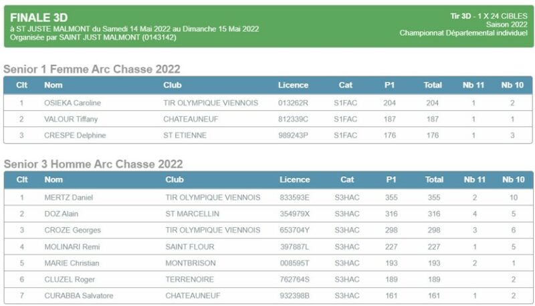Select CURABBA Salvatore's name
535x306 pixels.
tap(78, 296)
